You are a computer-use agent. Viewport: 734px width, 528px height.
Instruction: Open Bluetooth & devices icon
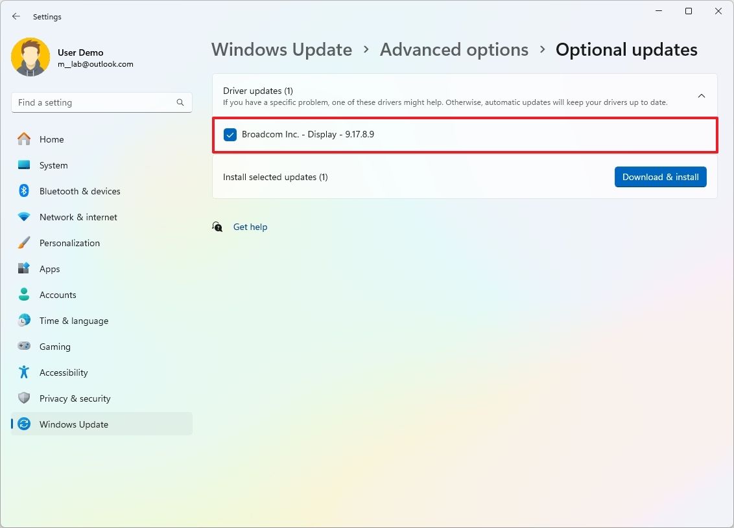click(24, 191)
